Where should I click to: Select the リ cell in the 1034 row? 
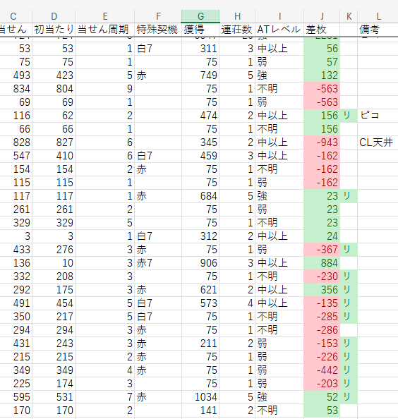coord(349,397)
